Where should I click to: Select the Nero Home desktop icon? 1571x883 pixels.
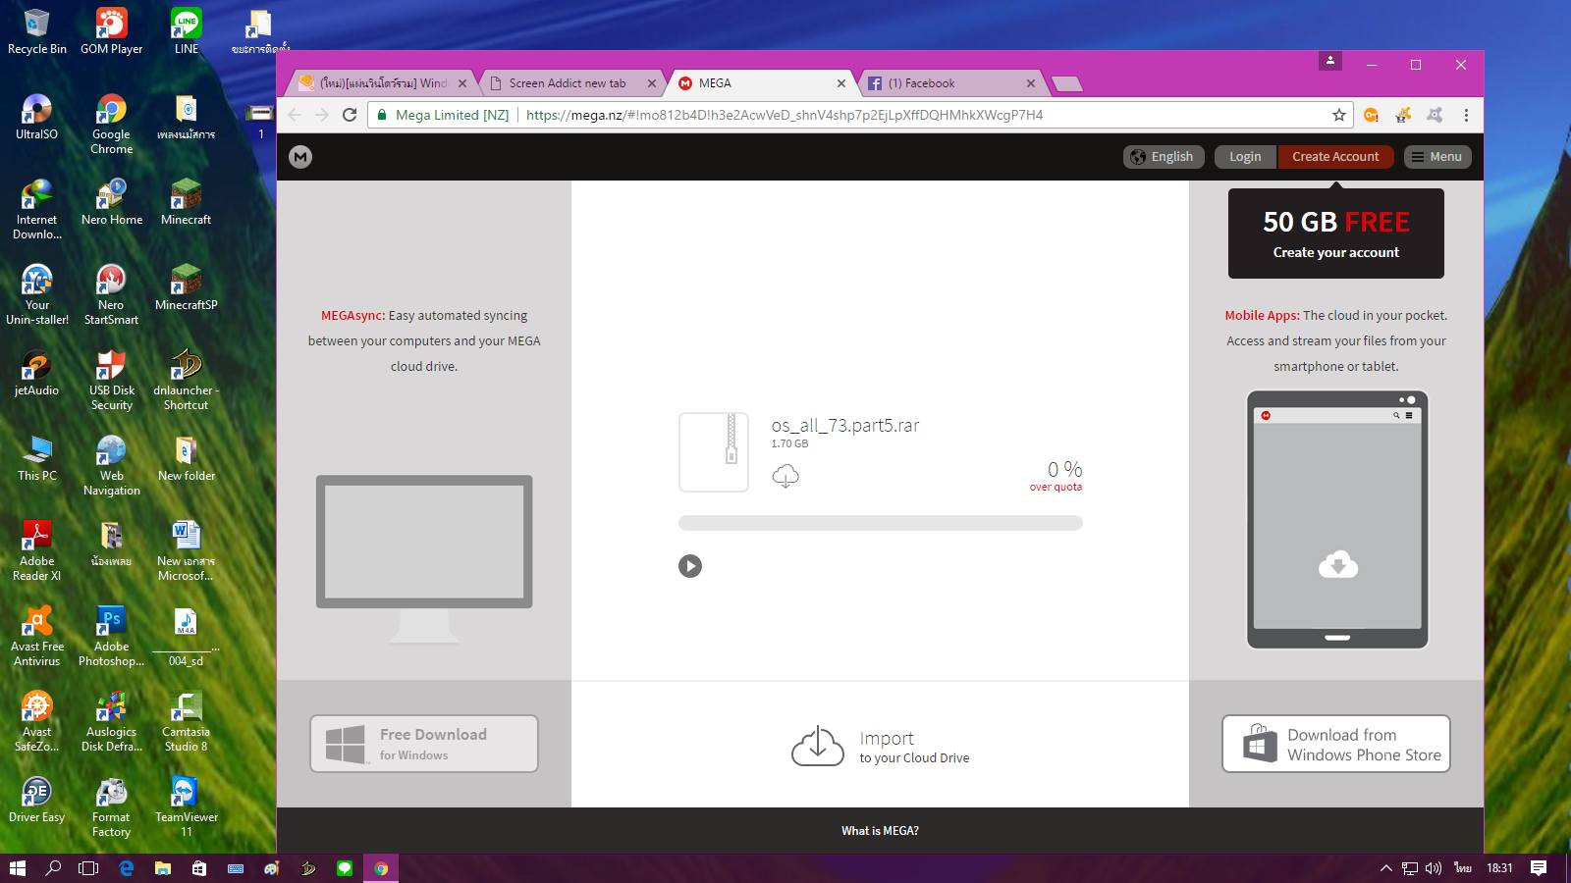coord(111,202)
